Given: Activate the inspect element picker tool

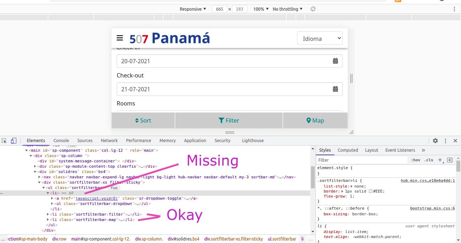Looking at the screenshot, I should pyautogui.click(x=4, y=141).
